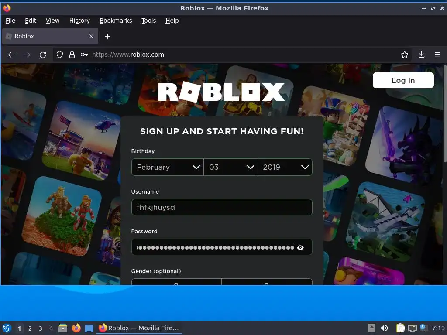The height and width of the screenshot is (335, 447).
Task: Click the forward navigation arrow
Action: tap(27, 55)
